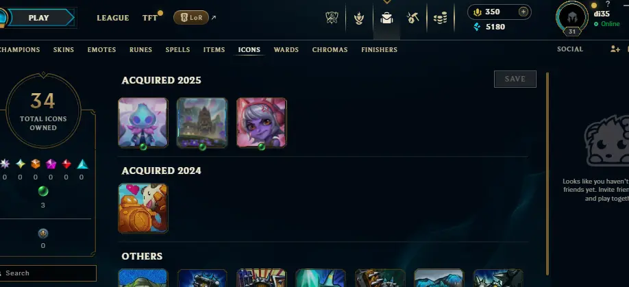Select the Tristana summoner icon

coord(262,123)
